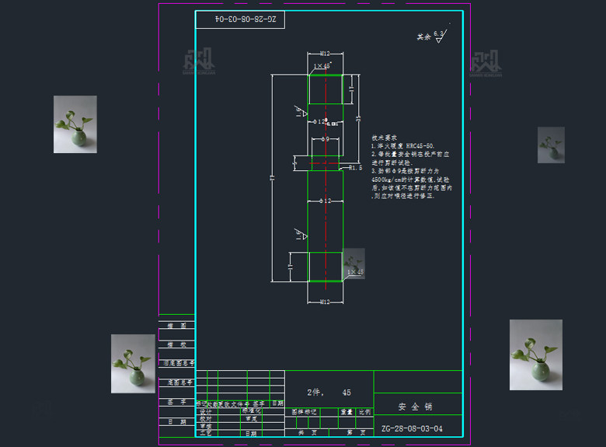Click the M12 dimension below the pin

click(325, 302)
